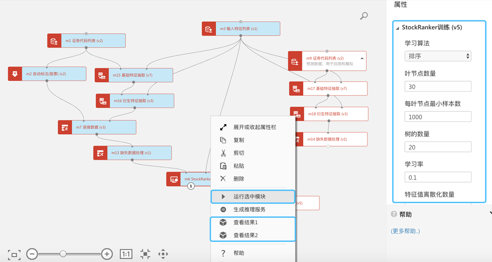The width and height of the screenshot is (492, 262).
Task: Click the output port below m14 module
Action: tap(328, 146)
